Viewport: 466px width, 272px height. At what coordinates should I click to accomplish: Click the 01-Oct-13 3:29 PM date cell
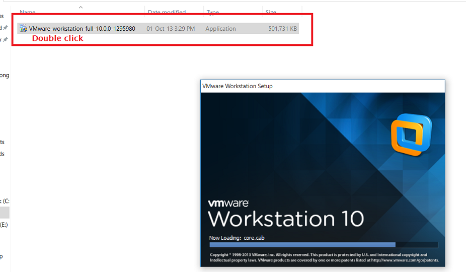(x=171, y=29)
